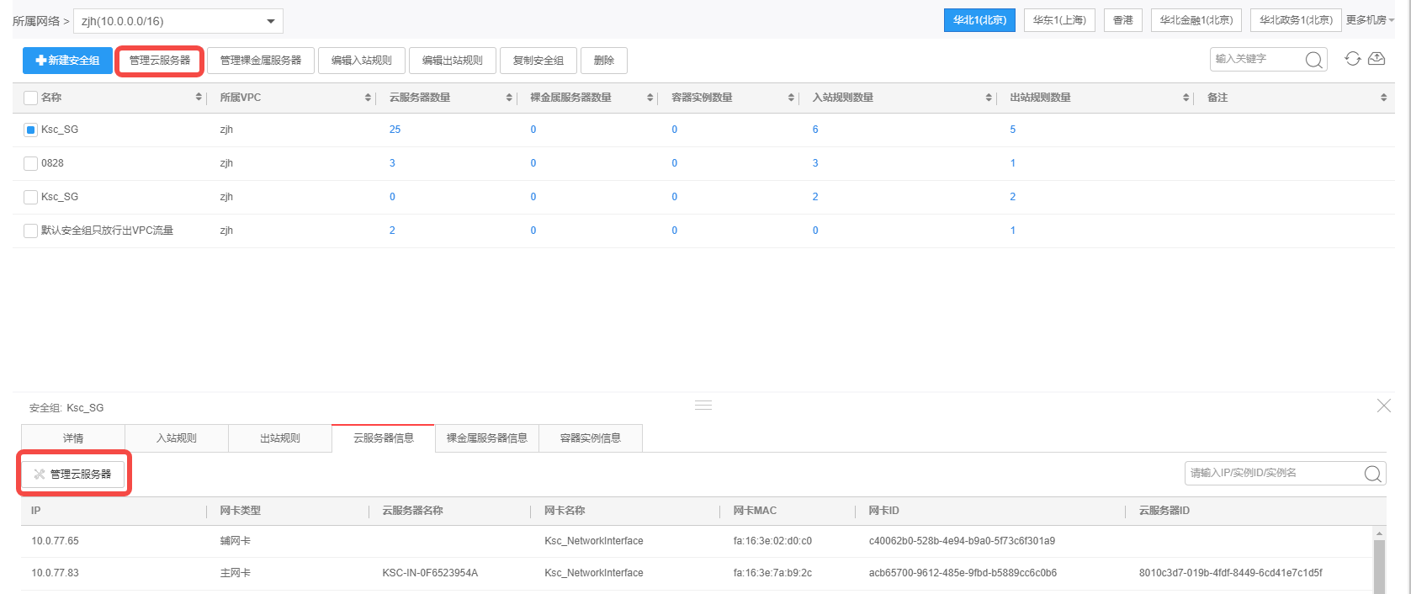The width and height of the screenshot is (1411, 594).
Task: Click the refresh list icon
Action: coord(1352,59)
